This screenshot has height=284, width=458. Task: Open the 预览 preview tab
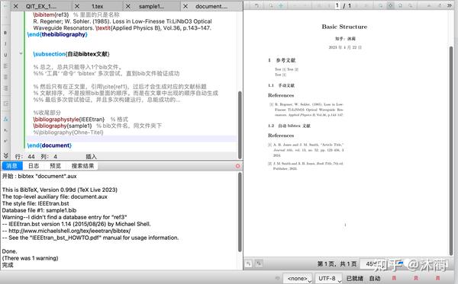coord(55,166)
